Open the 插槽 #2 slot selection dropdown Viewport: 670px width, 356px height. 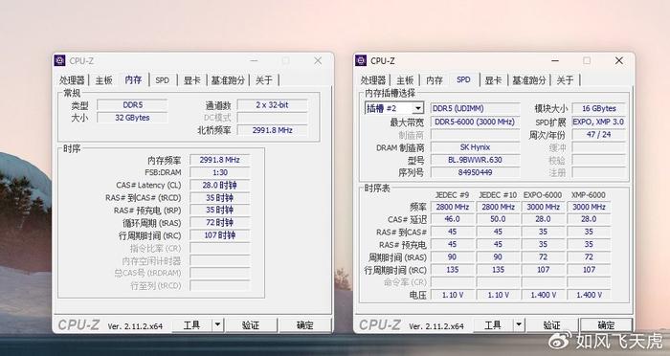click(394, 108)
